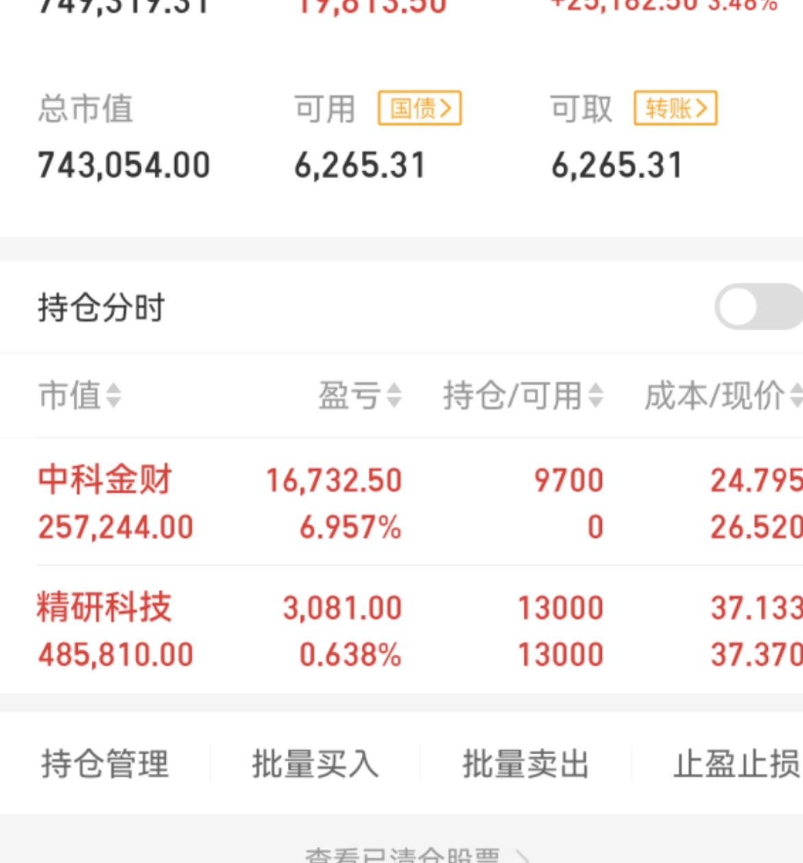The height and width of the screenshot is (863, 803).
Task: Open the 转账 transfer button
Action: tap(675, 108)
